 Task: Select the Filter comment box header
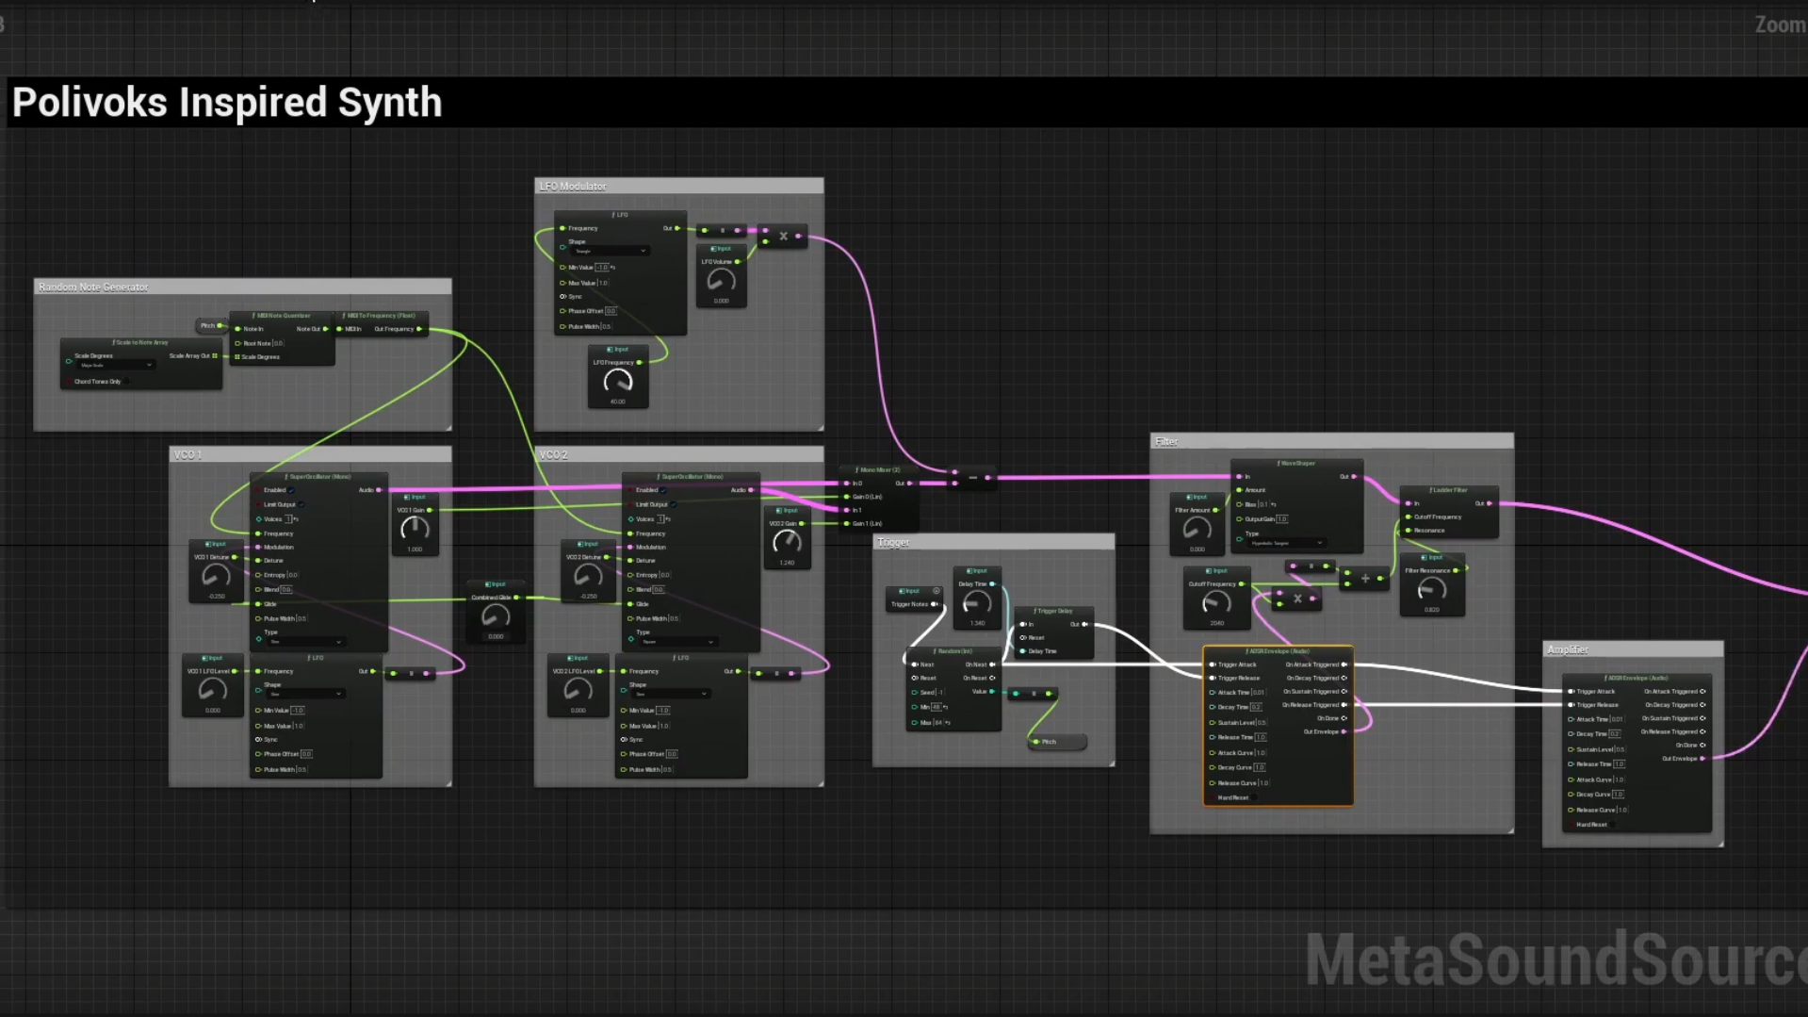coord(1331,441)
